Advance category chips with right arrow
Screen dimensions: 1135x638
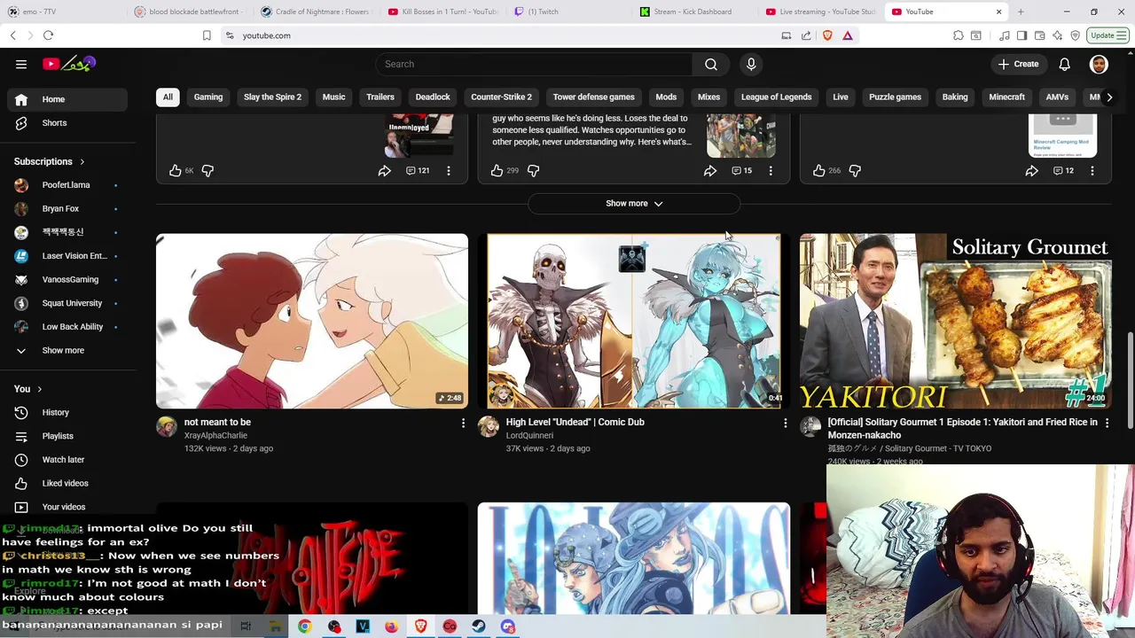(1108, 97)
